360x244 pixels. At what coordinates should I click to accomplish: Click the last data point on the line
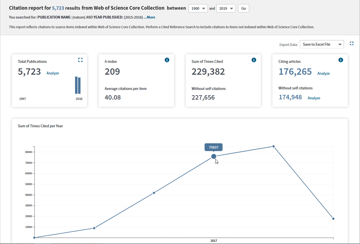[333, 219]
